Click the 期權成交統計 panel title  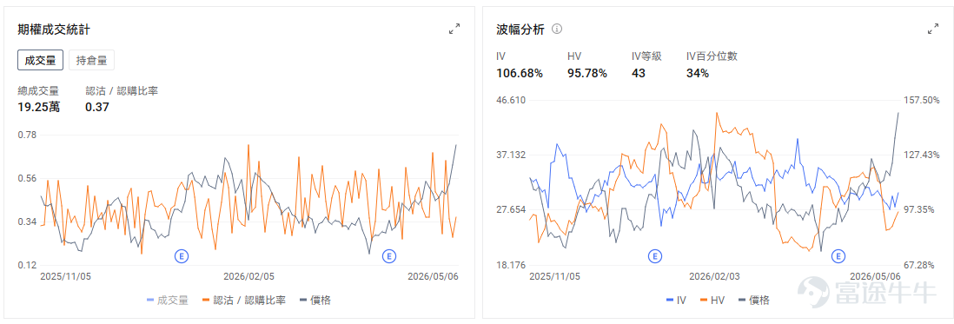click(x=54, y=29)
